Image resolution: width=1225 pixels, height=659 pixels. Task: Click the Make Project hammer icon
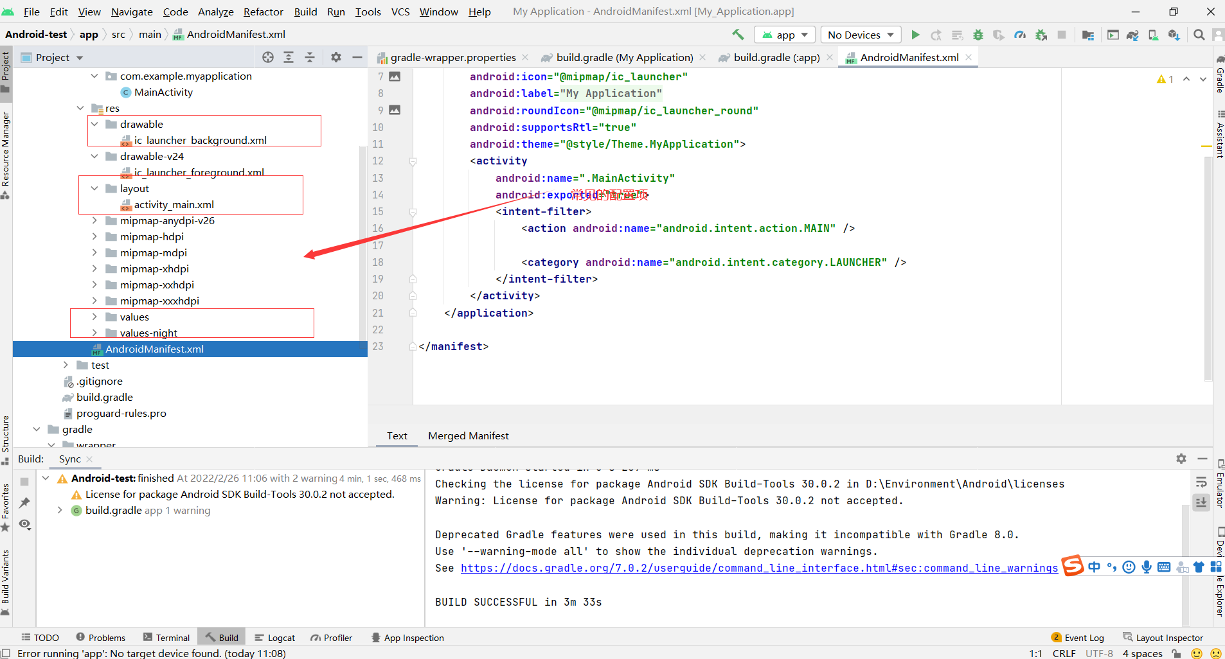point(738,35)
